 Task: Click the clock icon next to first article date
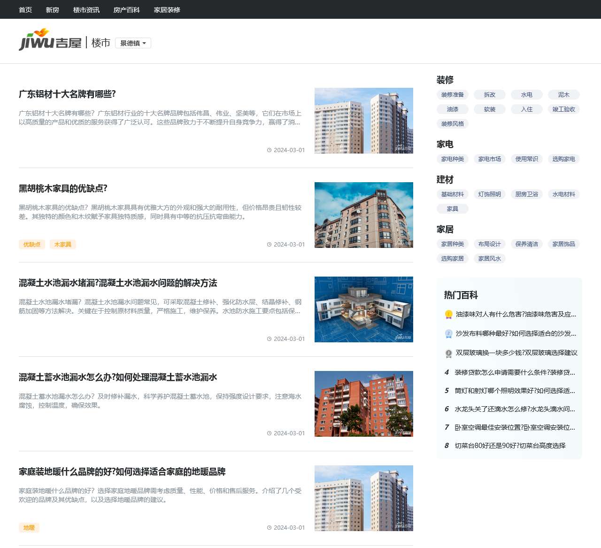(268, 151)
